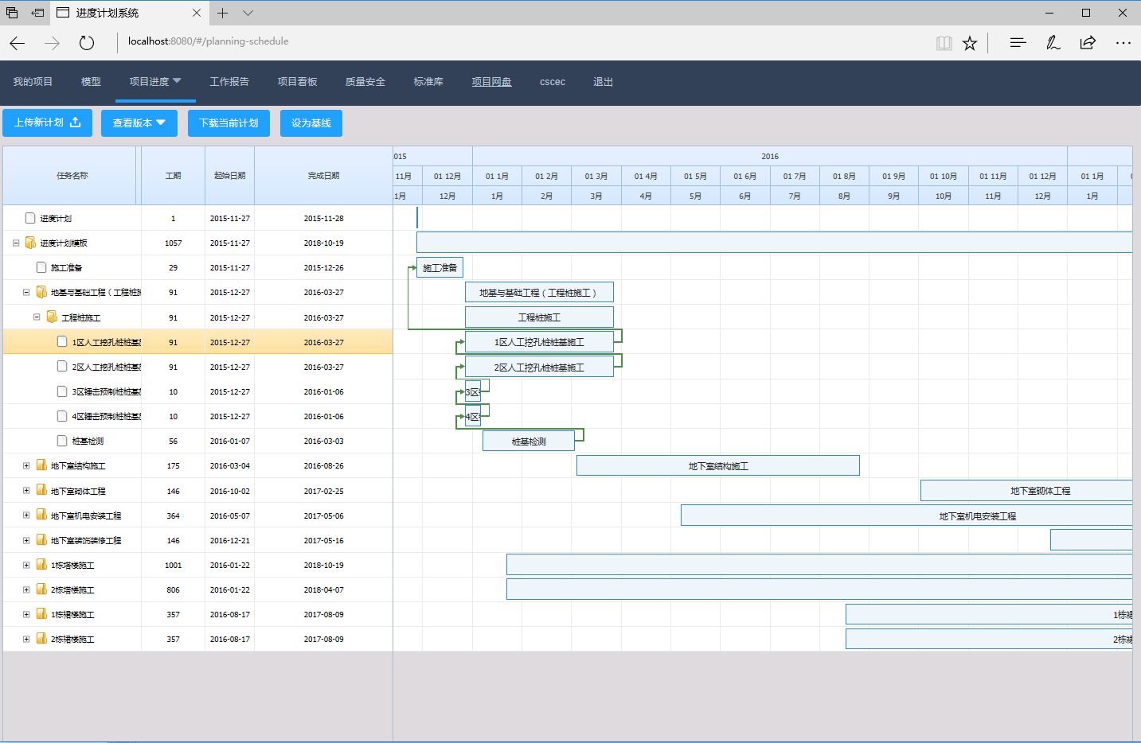1141x743 pixels.
Task: Open the 模型 navigation item
Action: (91, 82)
